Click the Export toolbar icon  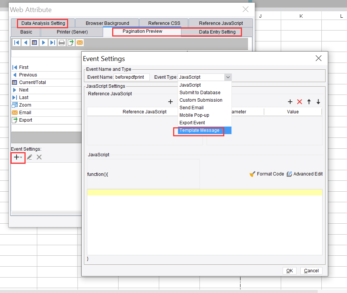(71, 43)
